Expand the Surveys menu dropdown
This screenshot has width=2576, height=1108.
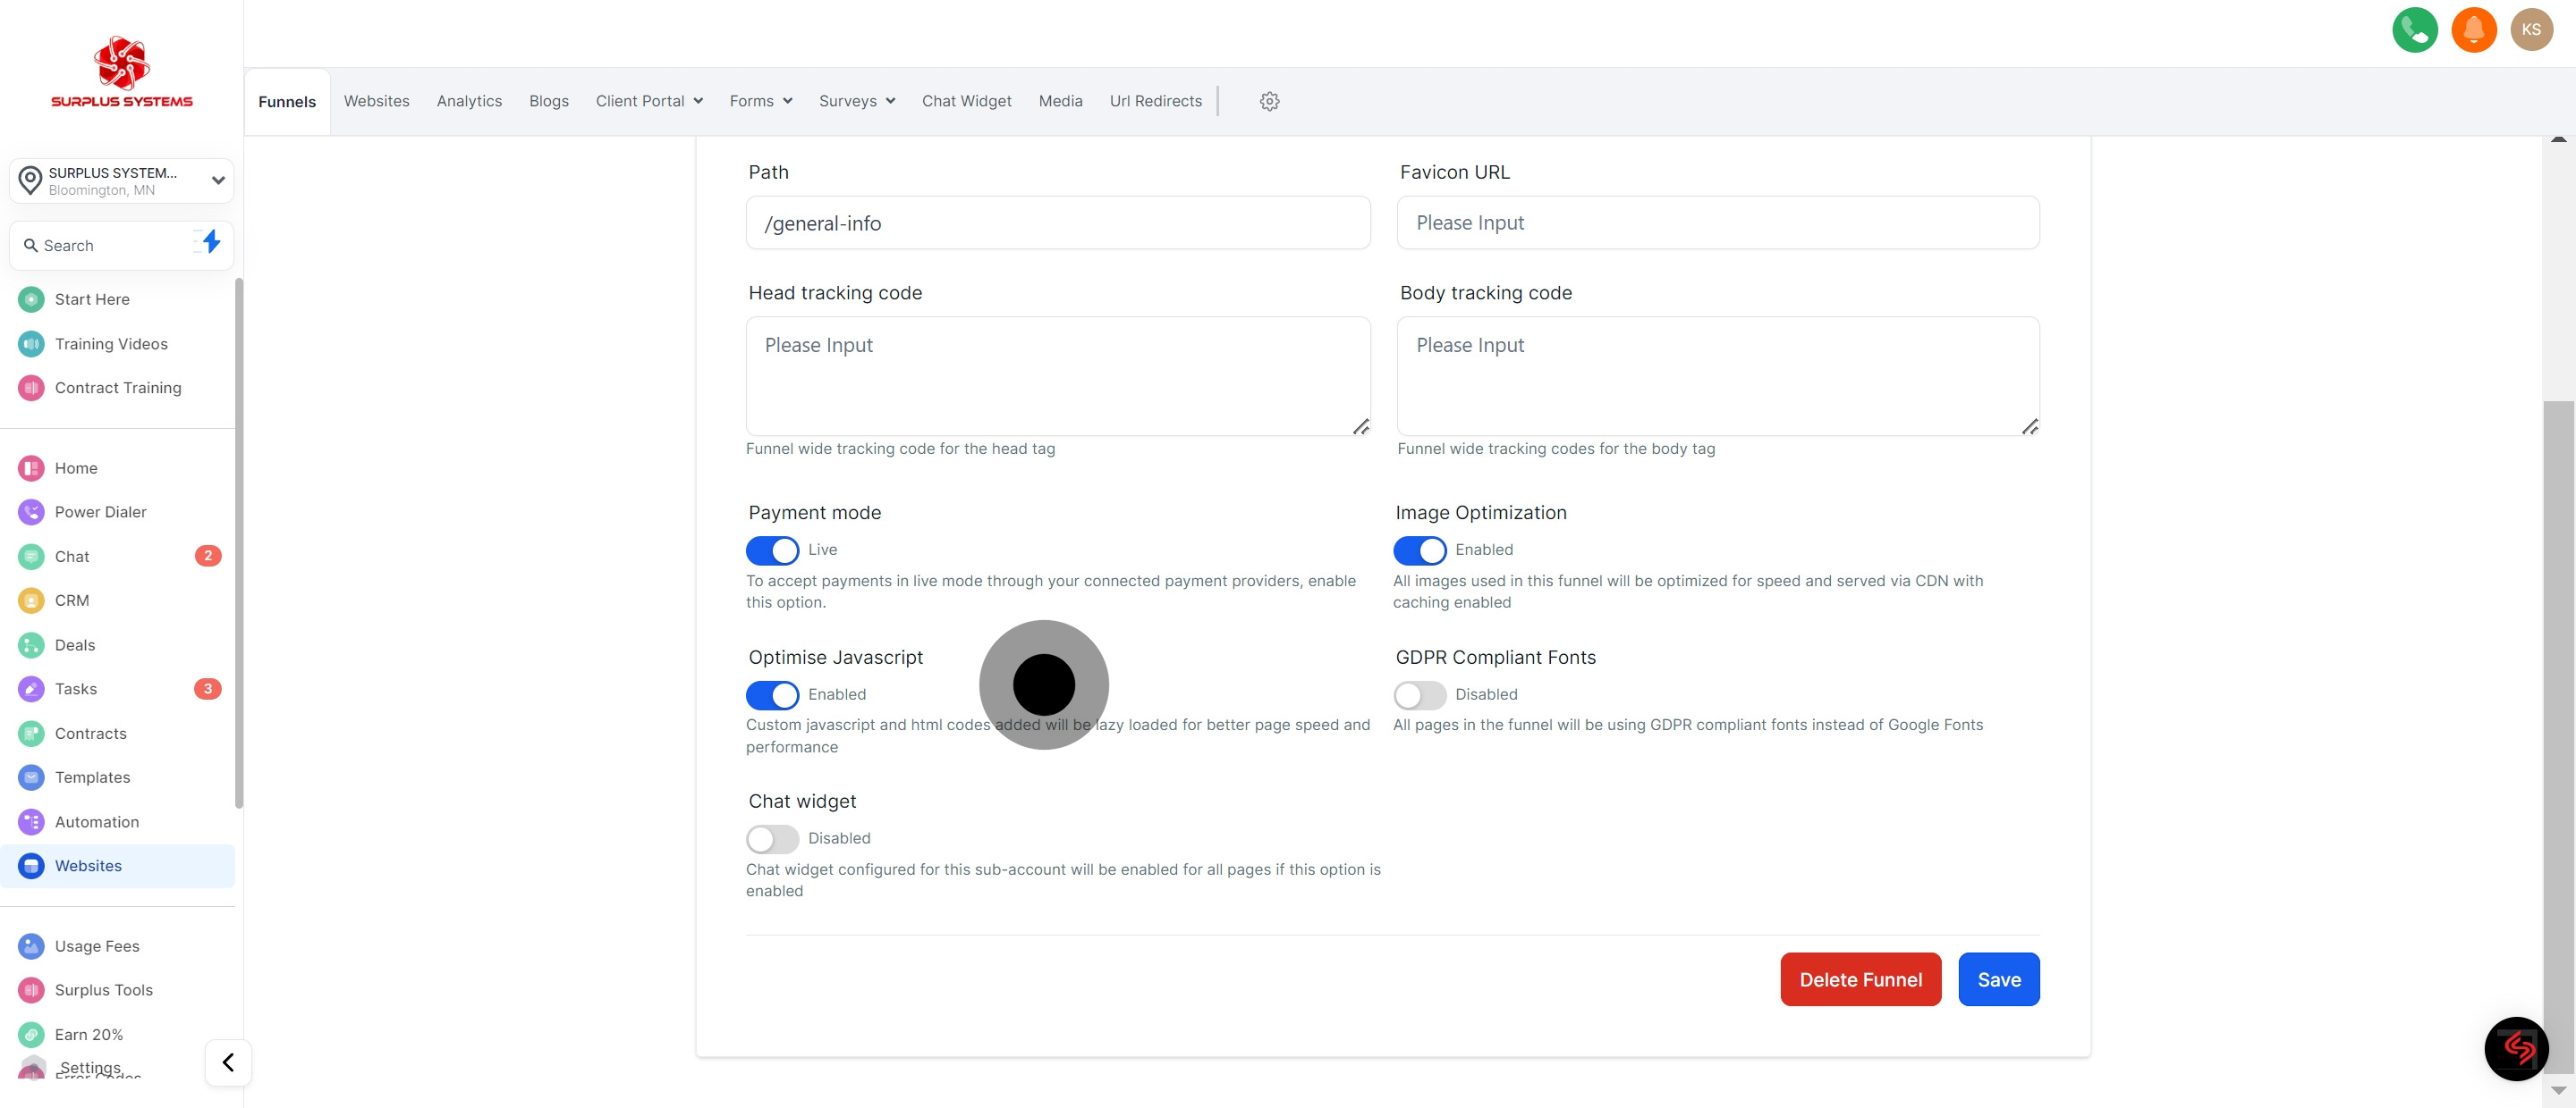[x=856, y=101]
